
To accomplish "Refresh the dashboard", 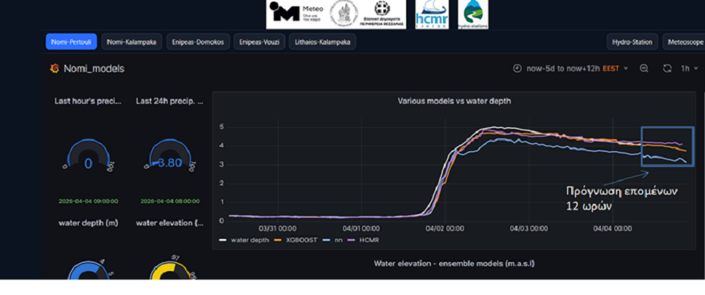I will pyautogui.click(x=667, y=68).
